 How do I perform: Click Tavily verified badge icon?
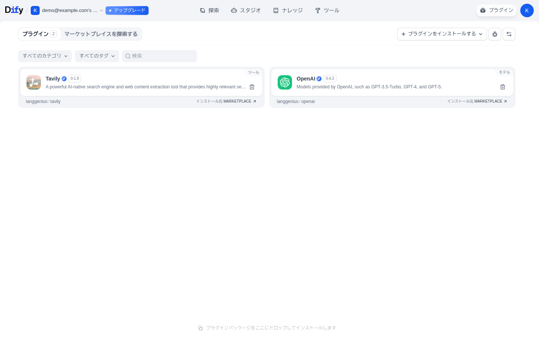pyautogui.click(x=64, y=79)
